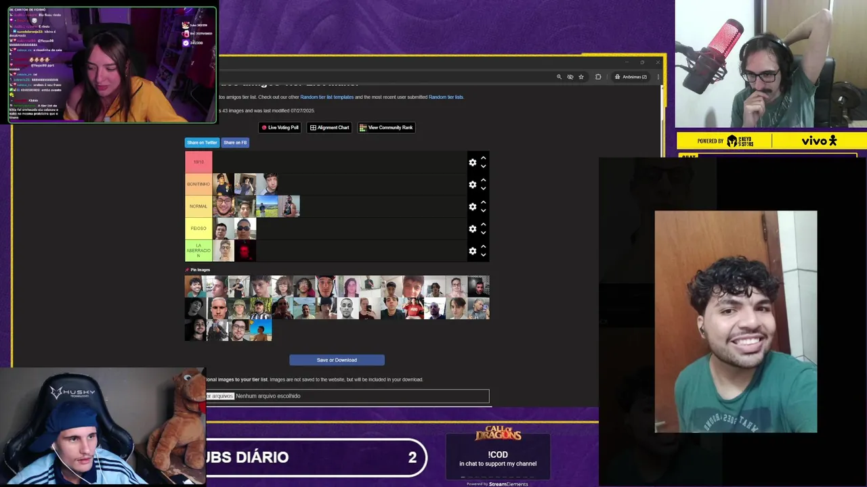Click Share on FB

coord(235,143)
